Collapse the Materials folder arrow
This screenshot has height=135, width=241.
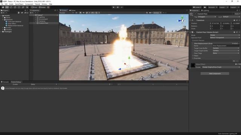(3, 19)
